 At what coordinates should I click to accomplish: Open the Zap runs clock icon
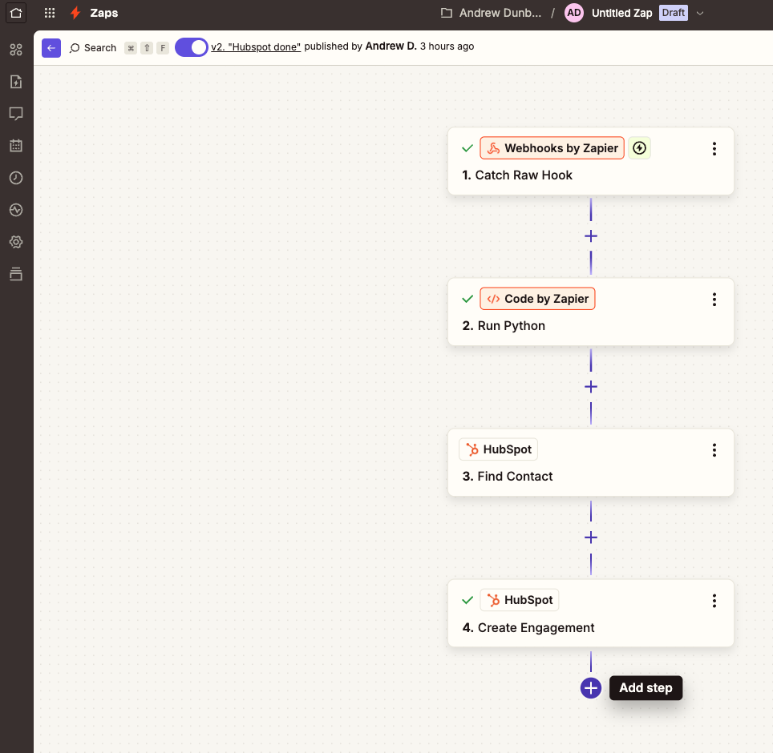pyautogui.click(x=16, y=178)
